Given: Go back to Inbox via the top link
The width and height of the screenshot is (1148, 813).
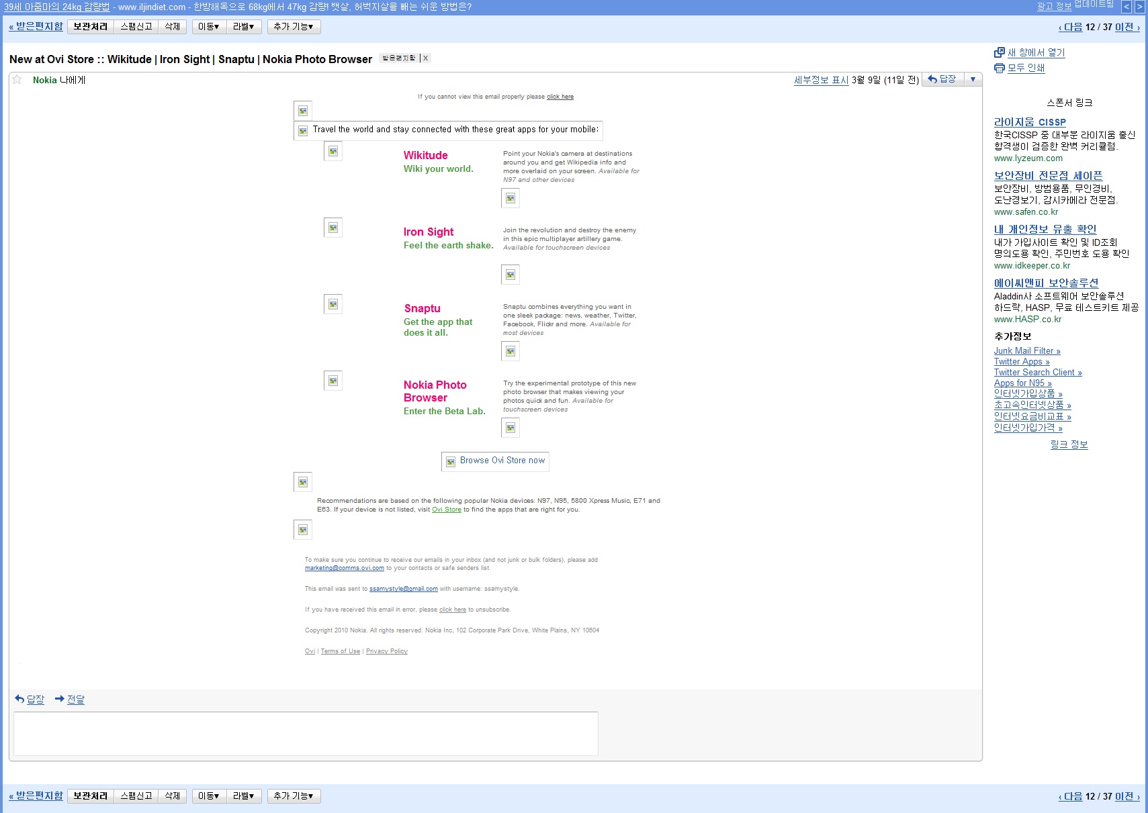Looking at the screenshot, I should click(x=36, y=27).
